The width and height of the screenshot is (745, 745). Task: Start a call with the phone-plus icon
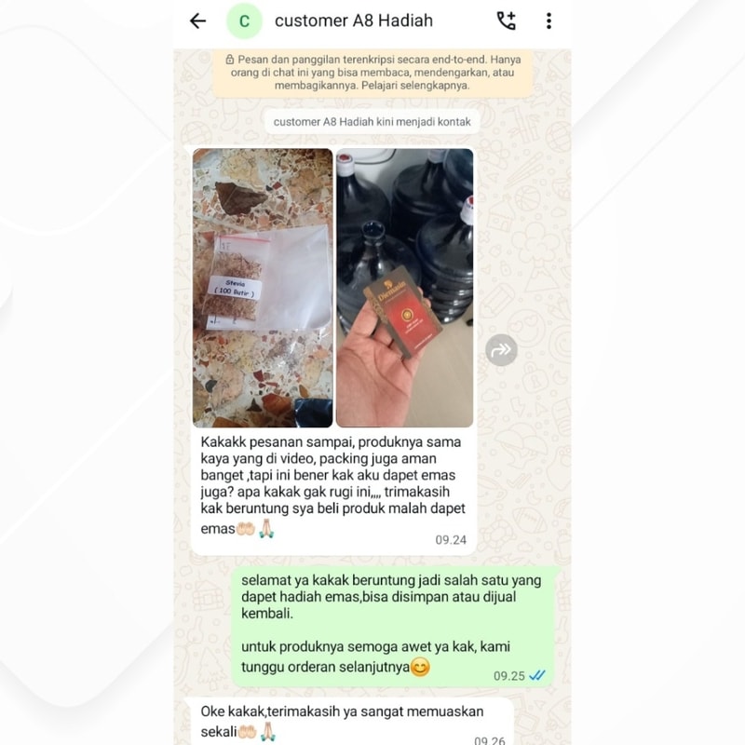(x=506, y=20)
